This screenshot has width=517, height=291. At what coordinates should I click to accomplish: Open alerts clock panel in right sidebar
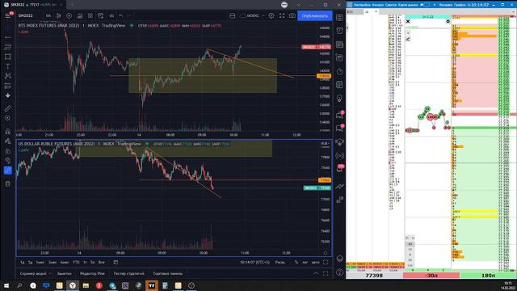pyautogui.click(x=339, y=31)
